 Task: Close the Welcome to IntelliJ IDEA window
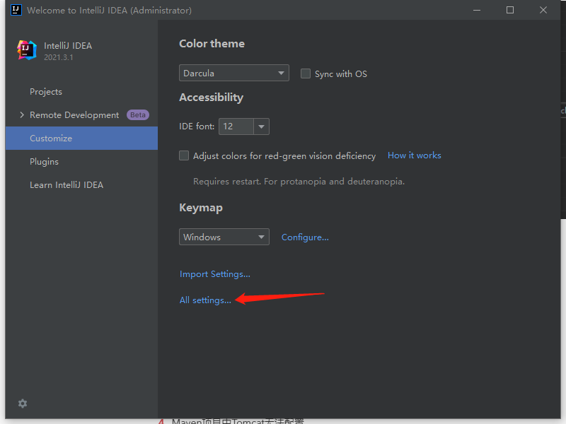[x=543, y=10]
